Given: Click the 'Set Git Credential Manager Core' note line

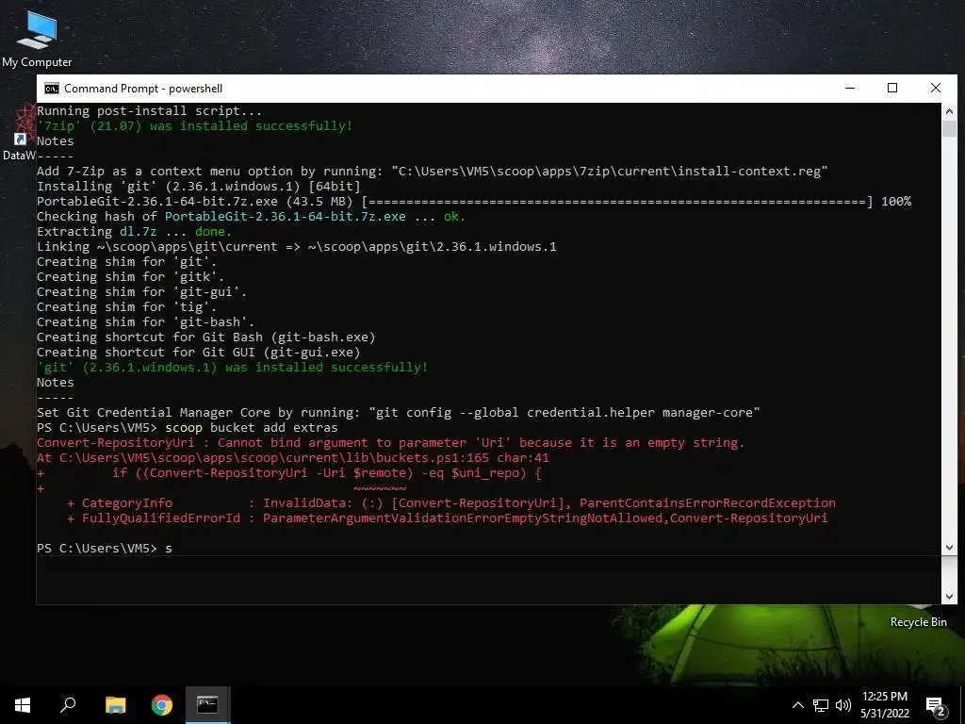Looking at the screenshot, I should 399,413.
